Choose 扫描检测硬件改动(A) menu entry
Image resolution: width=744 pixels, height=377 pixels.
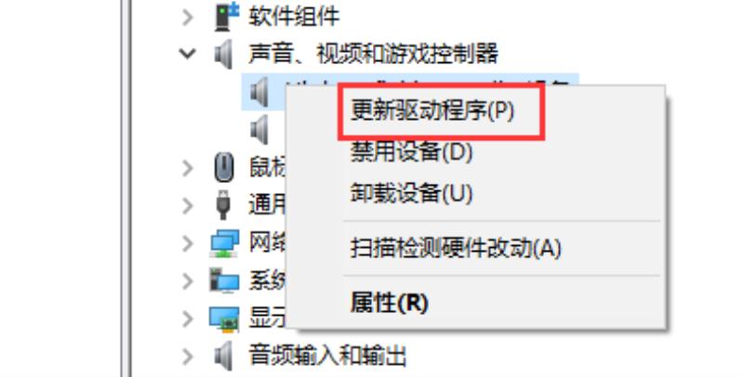tap(456, 248)
